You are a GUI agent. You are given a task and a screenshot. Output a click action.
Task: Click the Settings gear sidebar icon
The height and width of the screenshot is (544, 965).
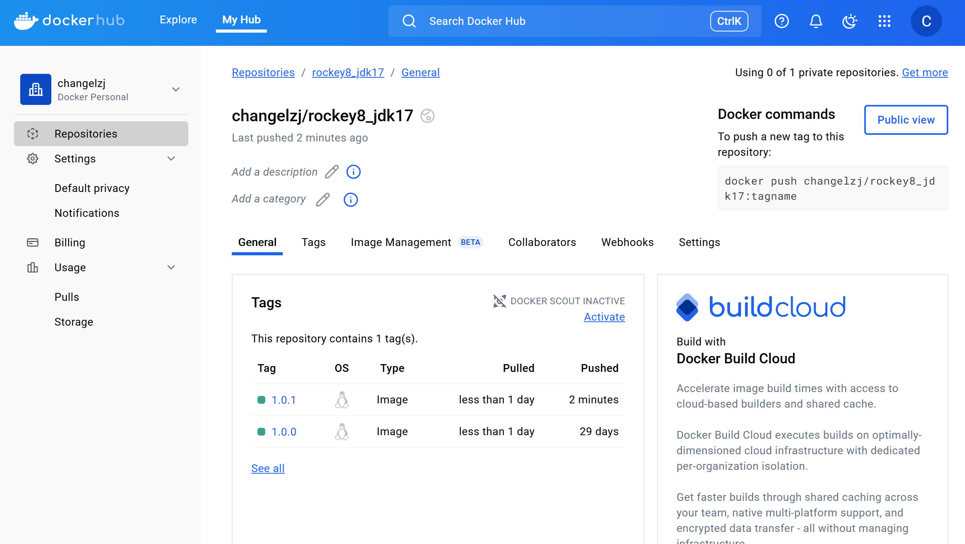coord(33,159)
